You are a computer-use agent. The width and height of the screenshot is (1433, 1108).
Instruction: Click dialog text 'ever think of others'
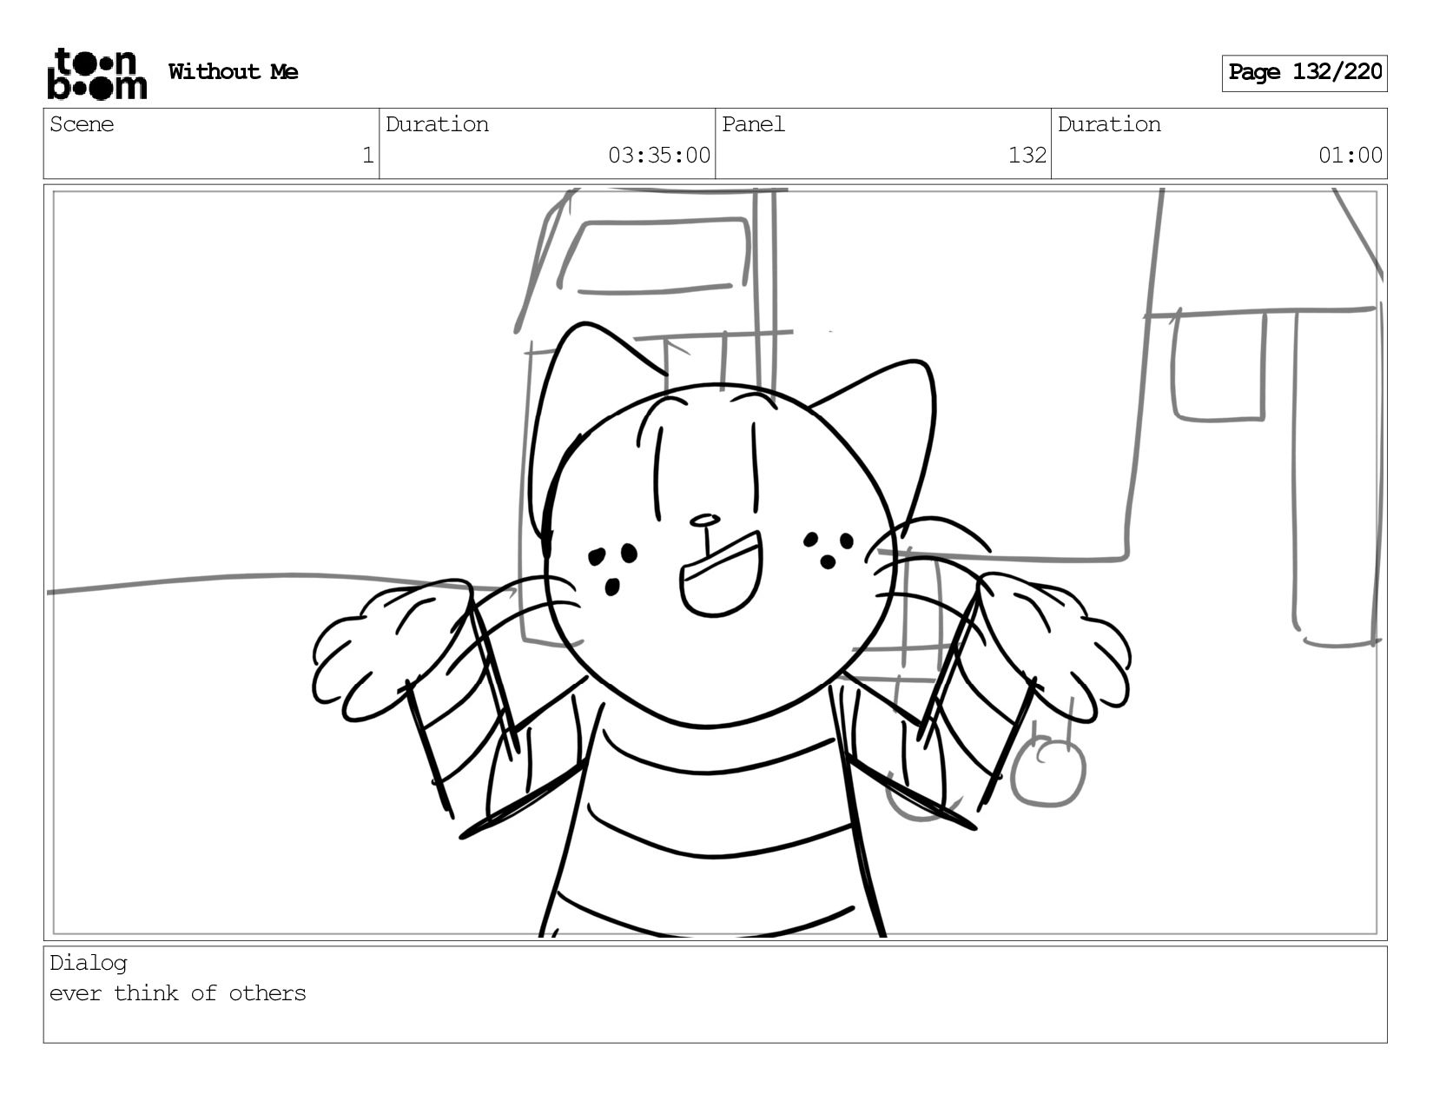[178, 993]
